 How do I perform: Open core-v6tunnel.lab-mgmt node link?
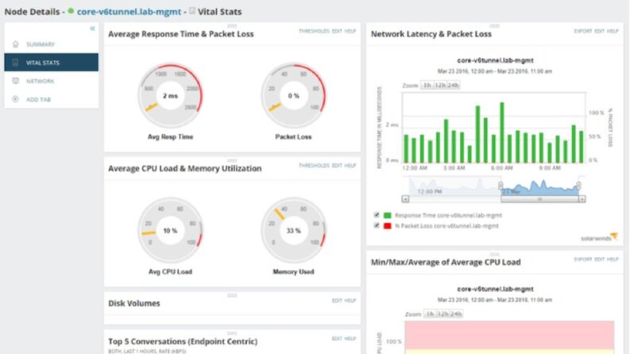coord(129,12)
